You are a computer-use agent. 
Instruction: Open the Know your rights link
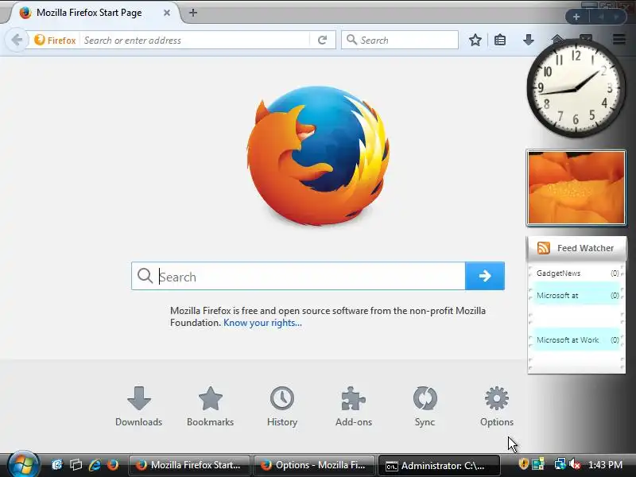tap(262, 323)
